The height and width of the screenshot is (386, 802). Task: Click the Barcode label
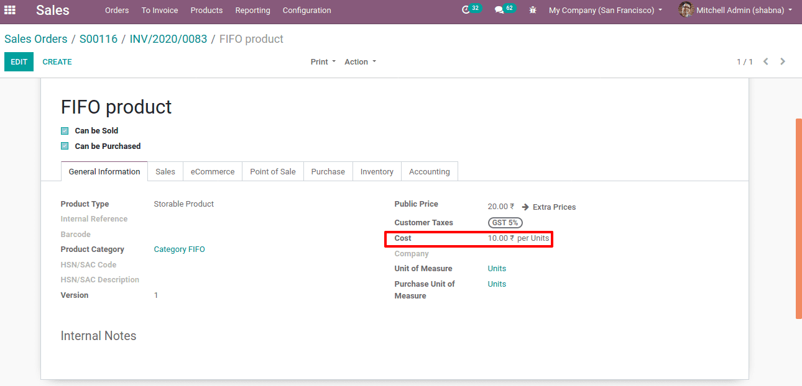pos(75,235)
